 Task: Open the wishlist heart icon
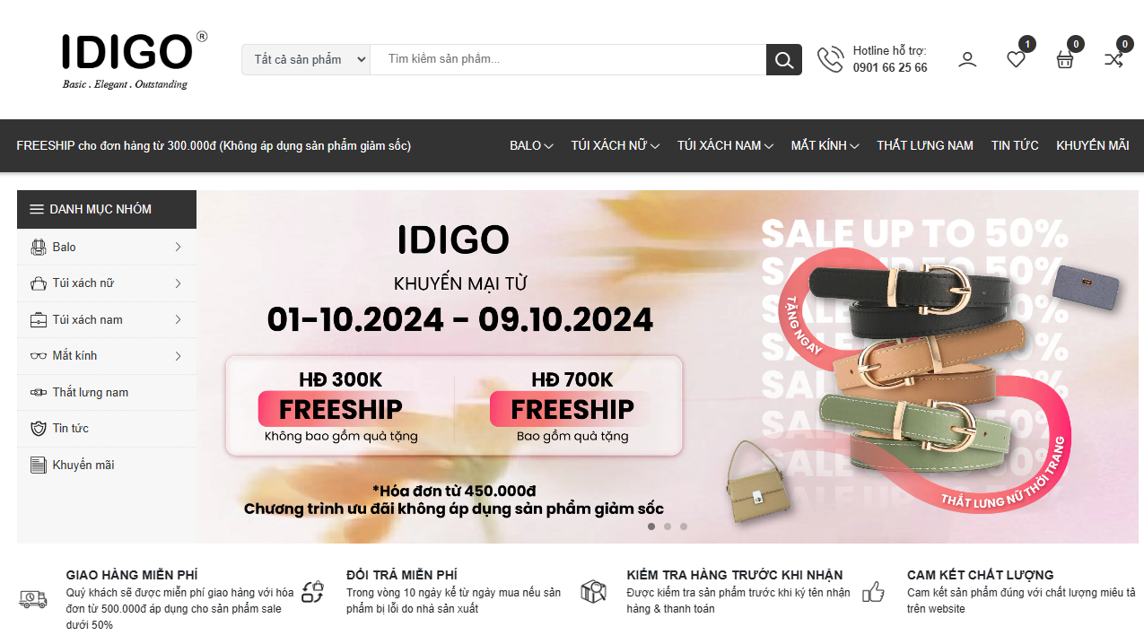tap(1016, 60)
